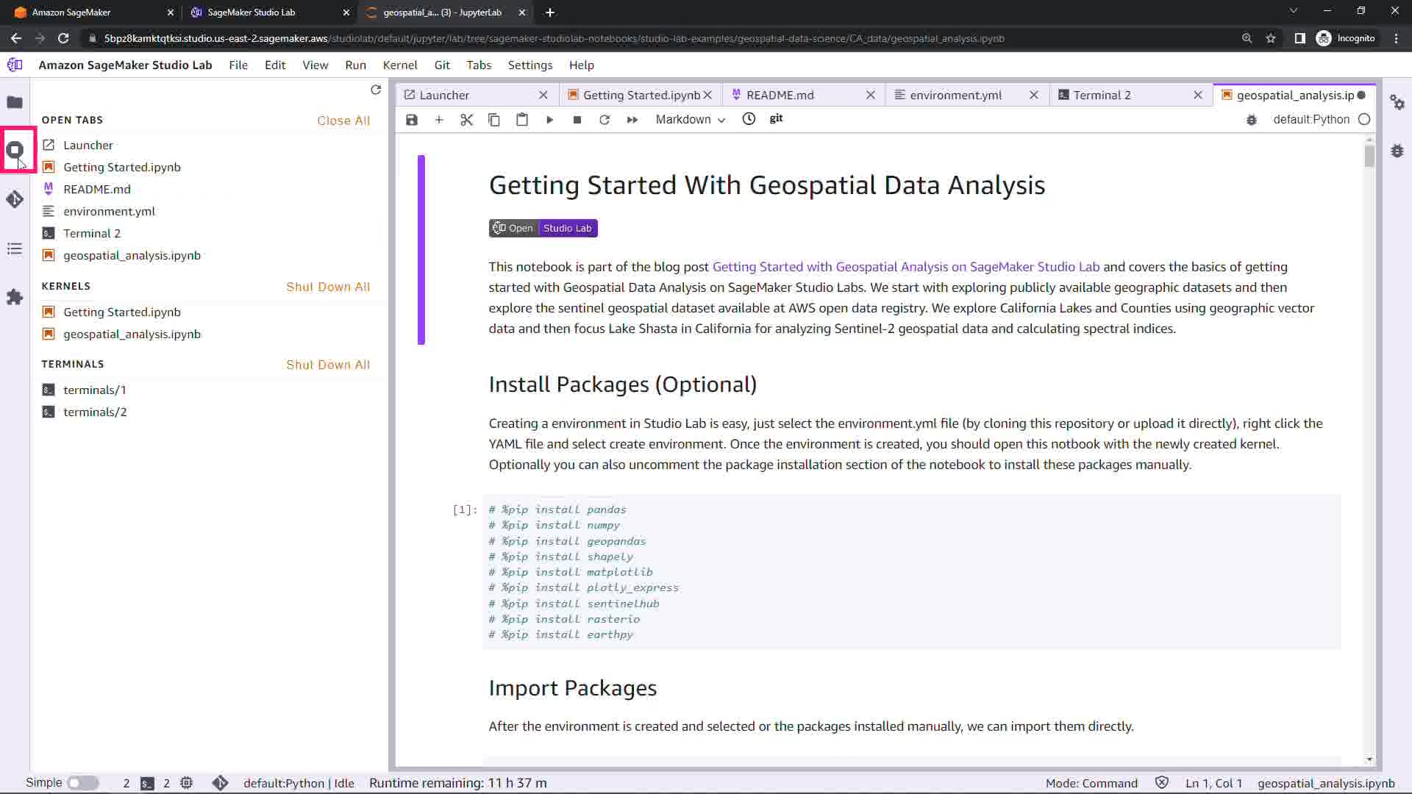Open the property inspector gears icon
The width and height of the screenshot is (1412, 794).
click(x=1397, y=103)
